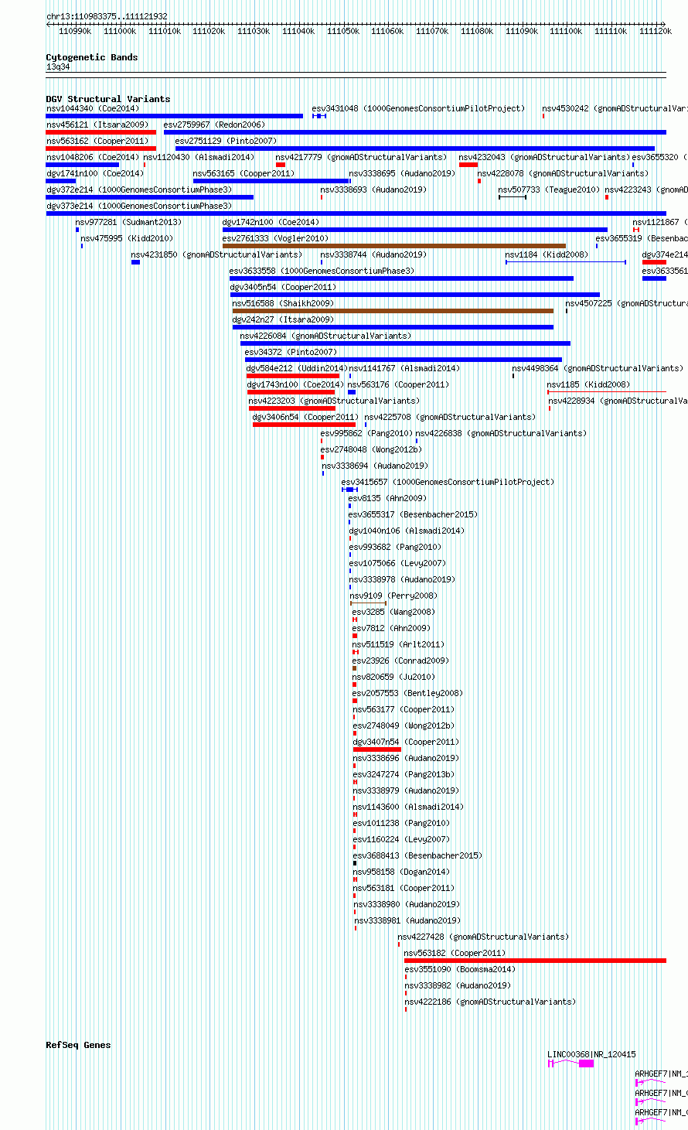688x1130 pixels.
Task: Open variant nsv1185 (Kidd2008)
Action: [x=588, y=384]
